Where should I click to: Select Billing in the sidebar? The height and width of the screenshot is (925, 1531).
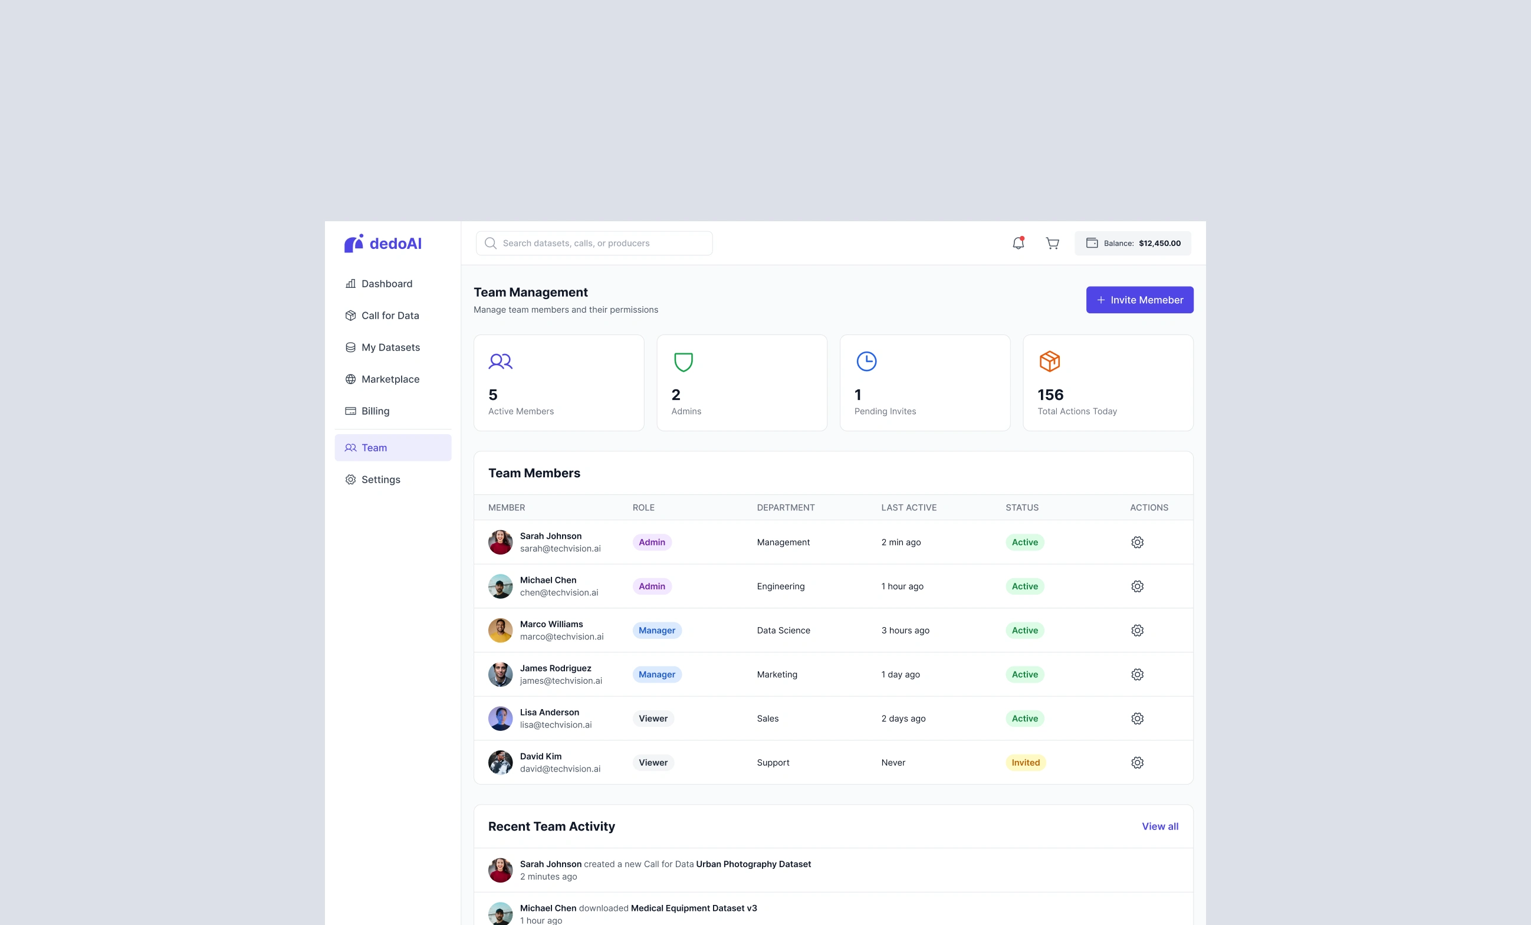(x=374, y=411)
